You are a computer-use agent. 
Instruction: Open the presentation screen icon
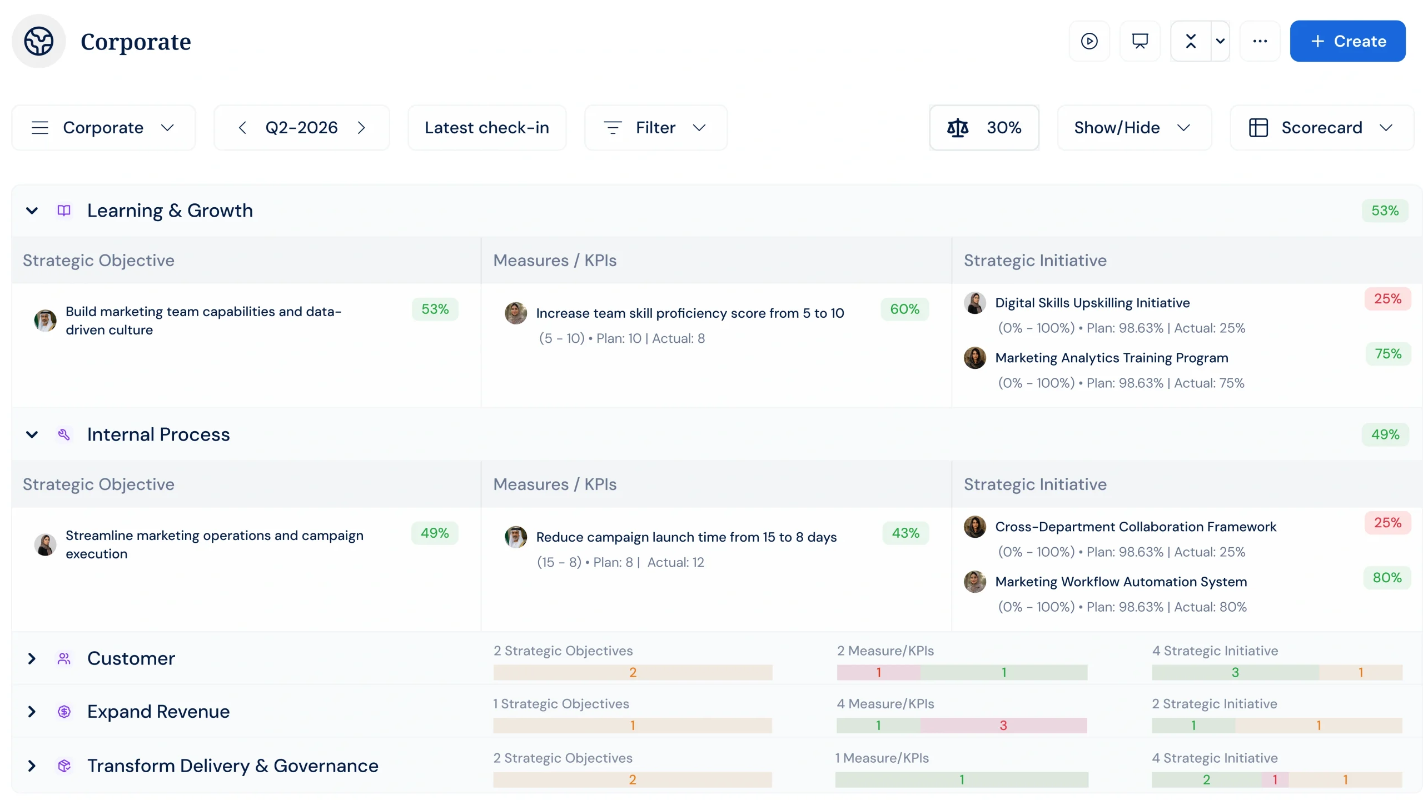click(1140, 41)
